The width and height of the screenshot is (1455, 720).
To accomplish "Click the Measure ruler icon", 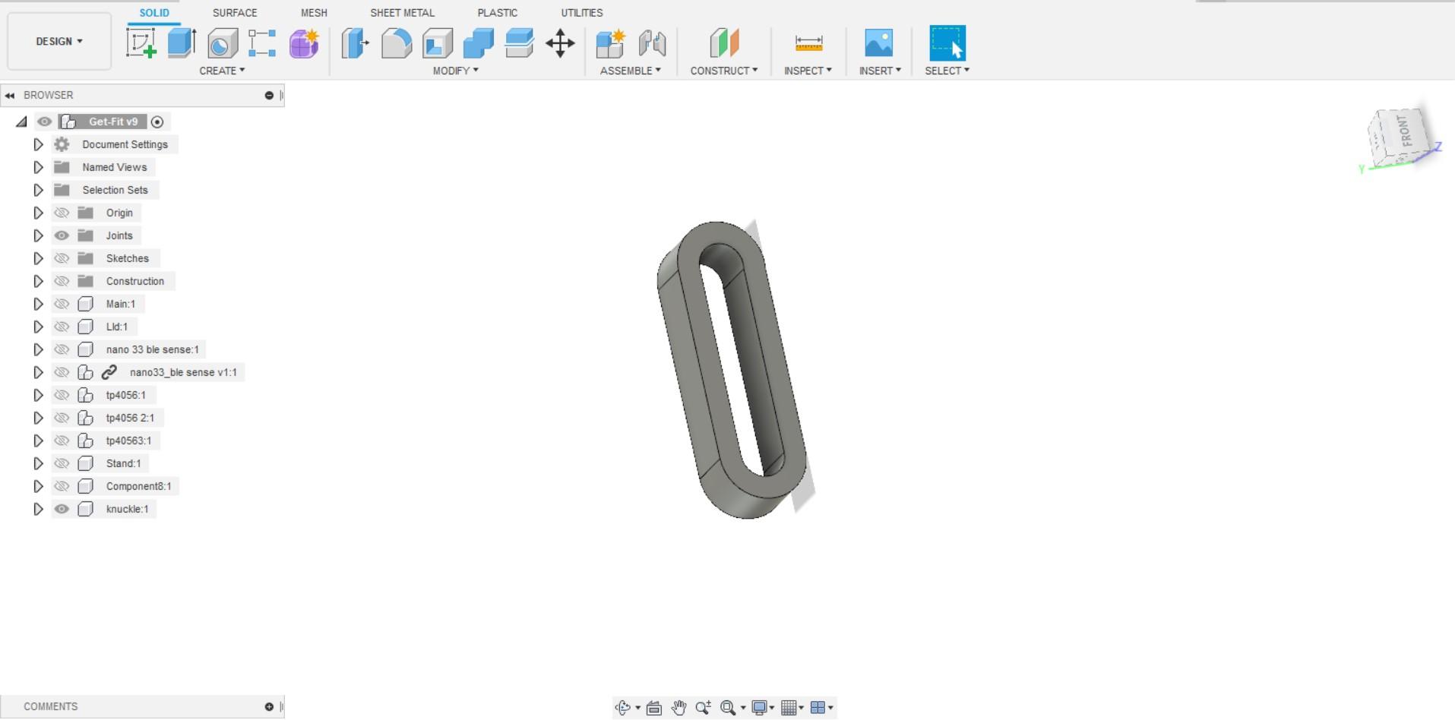I will tap(808, 43).
